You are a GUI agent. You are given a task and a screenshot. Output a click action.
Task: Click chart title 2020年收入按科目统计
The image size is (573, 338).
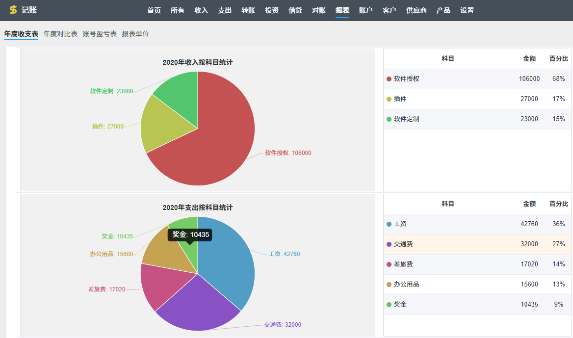(x=198, y=62)
